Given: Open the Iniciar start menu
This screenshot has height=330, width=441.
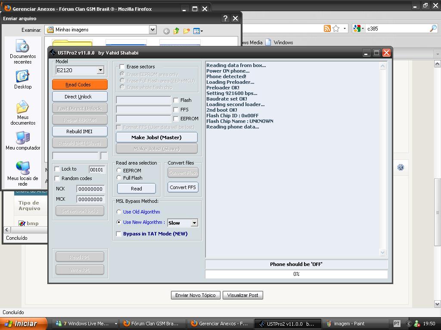Looking at the screenshot, I should tap(24, 324).
